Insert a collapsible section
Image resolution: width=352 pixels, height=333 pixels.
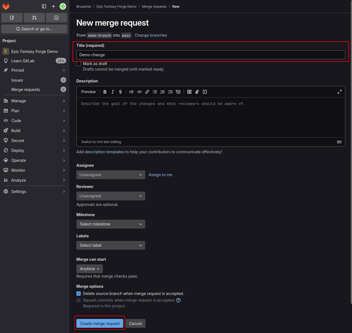coord(178,92)
